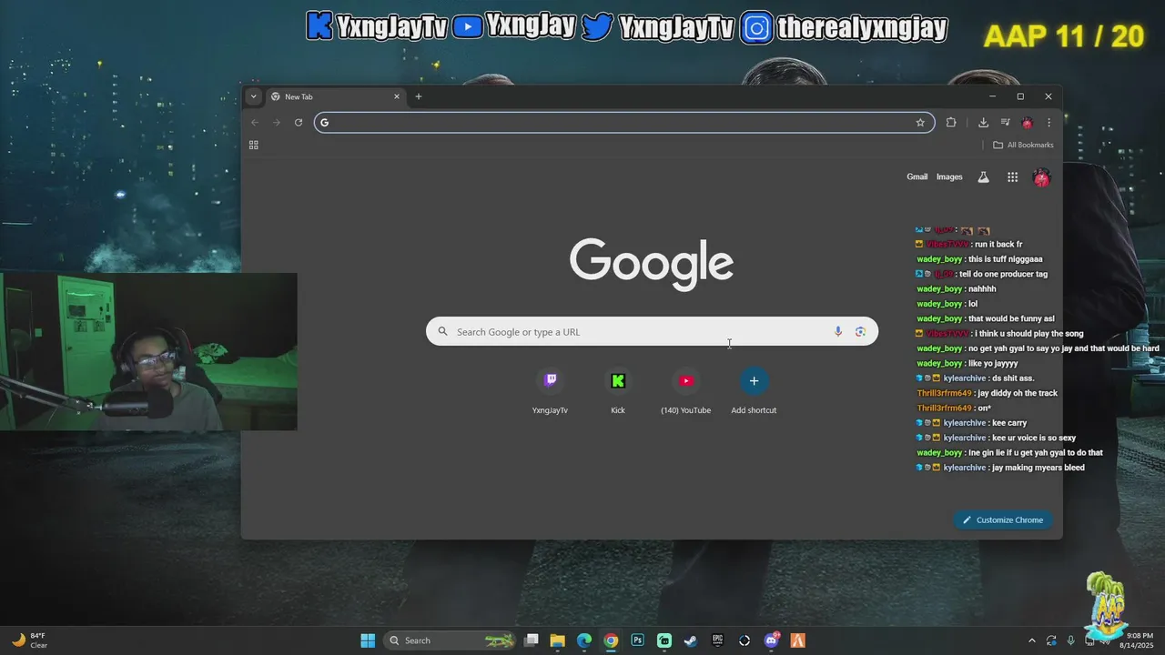1165x655 pixels.
Task: Bookmark this tab with star icon
Action: [x=920, y=123]
